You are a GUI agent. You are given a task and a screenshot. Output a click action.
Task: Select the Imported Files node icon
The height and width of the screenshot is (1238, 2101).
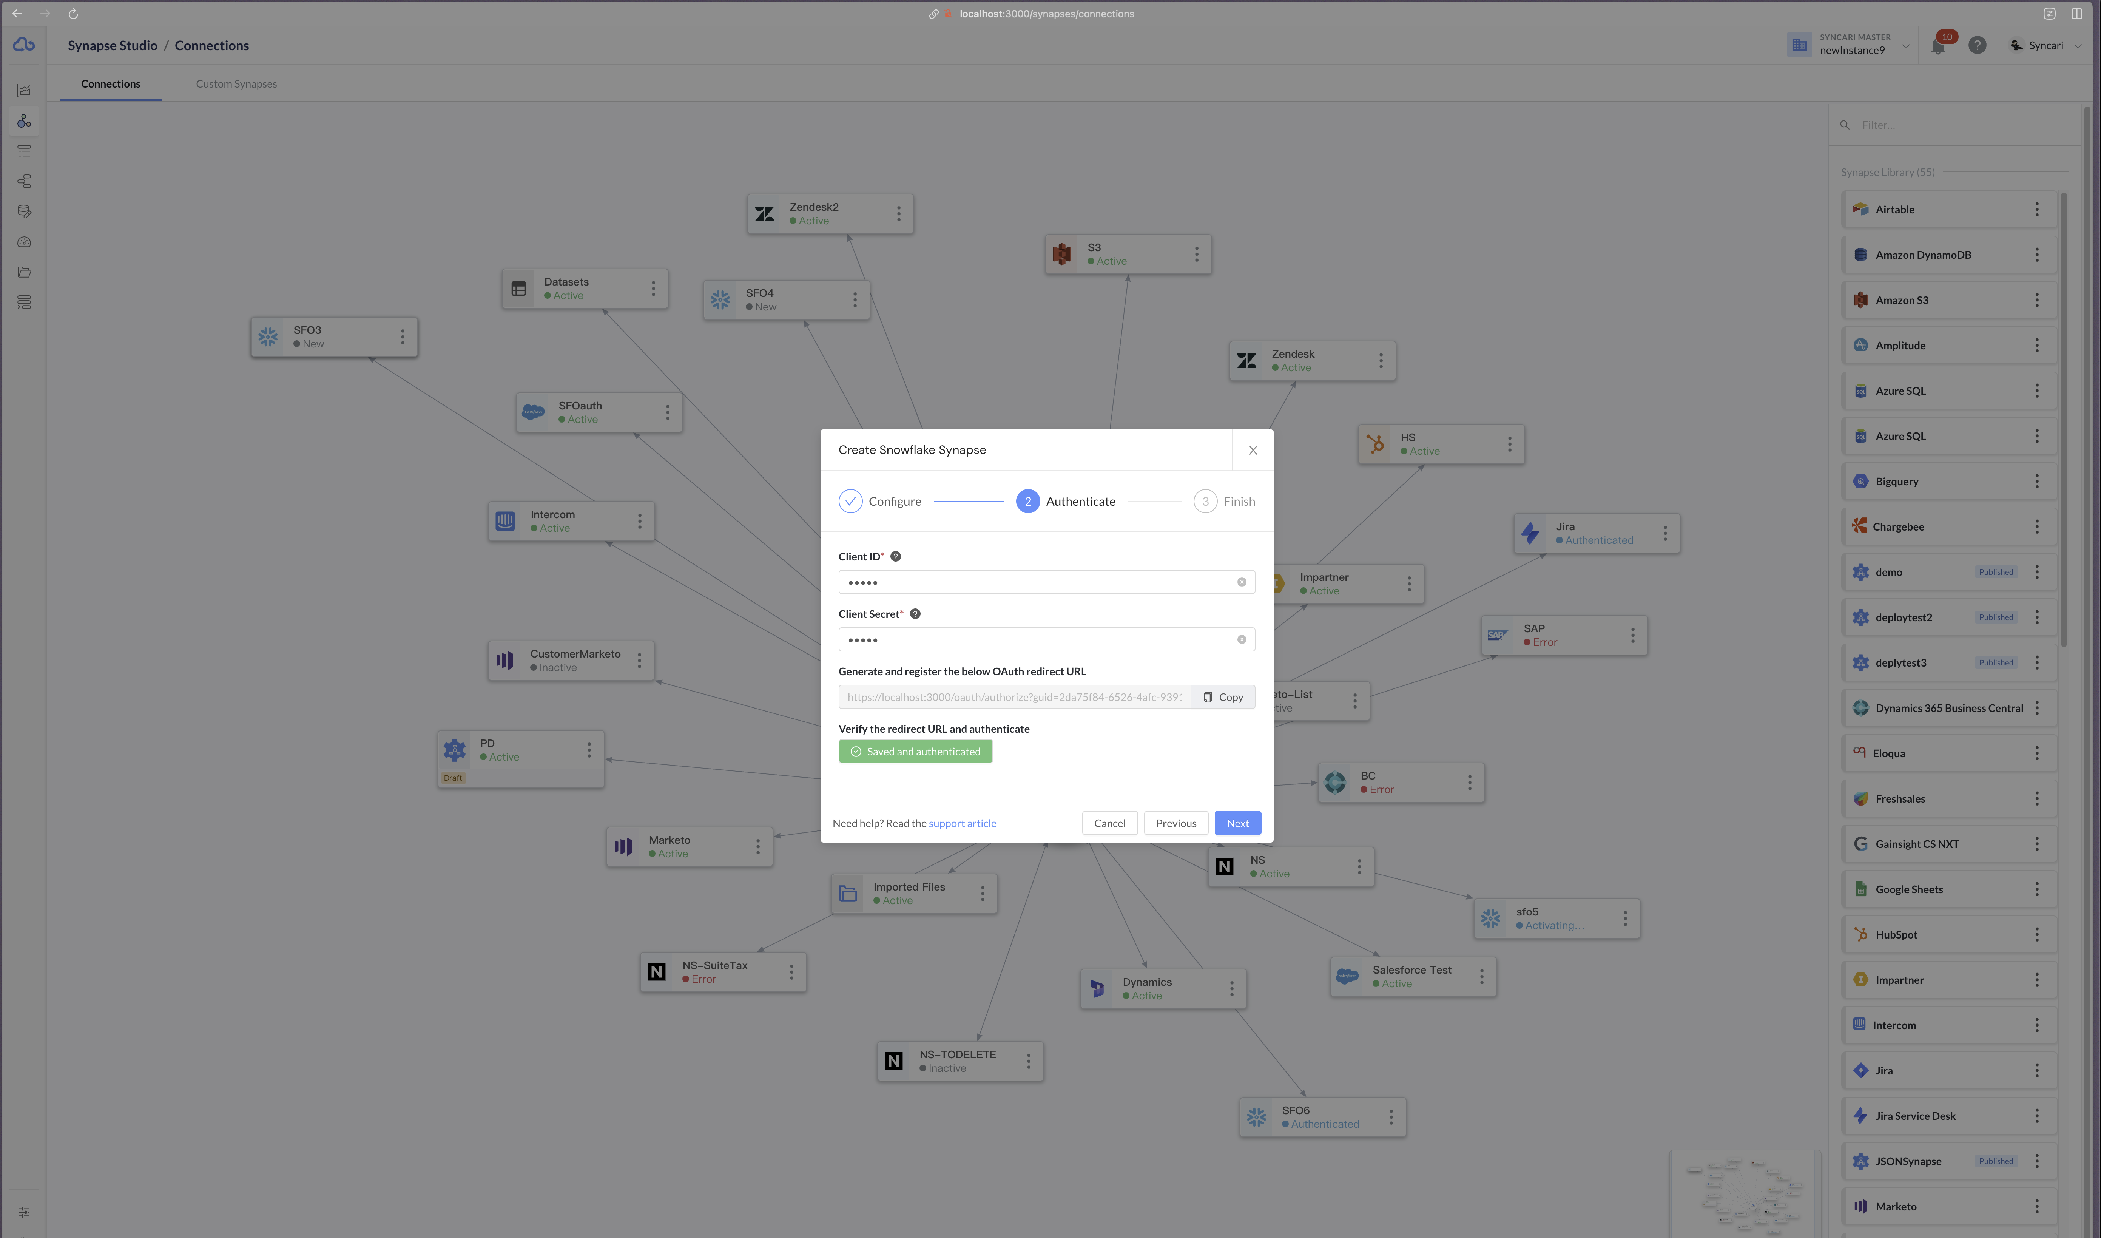pyautogui.click(x=847, y=894)
